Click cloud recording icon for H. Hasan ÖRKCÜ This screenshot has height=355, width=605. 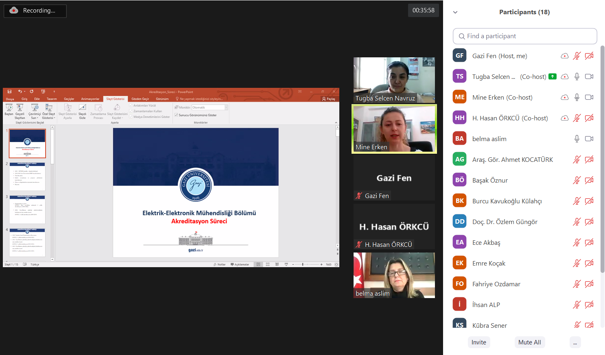pos(565,118)
